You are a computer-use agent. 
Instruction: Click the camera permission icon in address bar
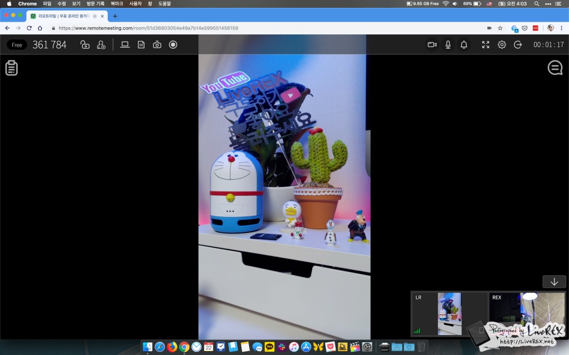[489, 28]
